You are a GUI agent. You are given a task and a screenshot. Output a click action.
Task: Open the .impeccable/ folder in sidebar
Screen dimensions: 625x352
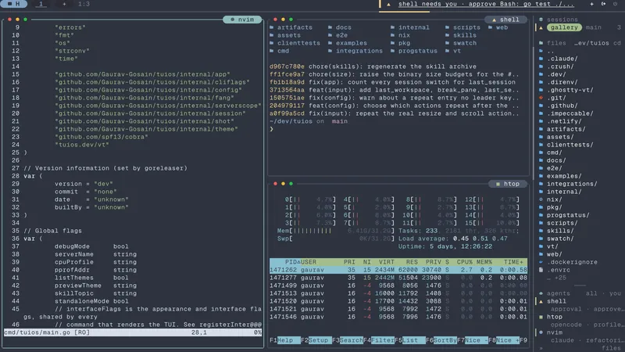click(x=570, y=113)
